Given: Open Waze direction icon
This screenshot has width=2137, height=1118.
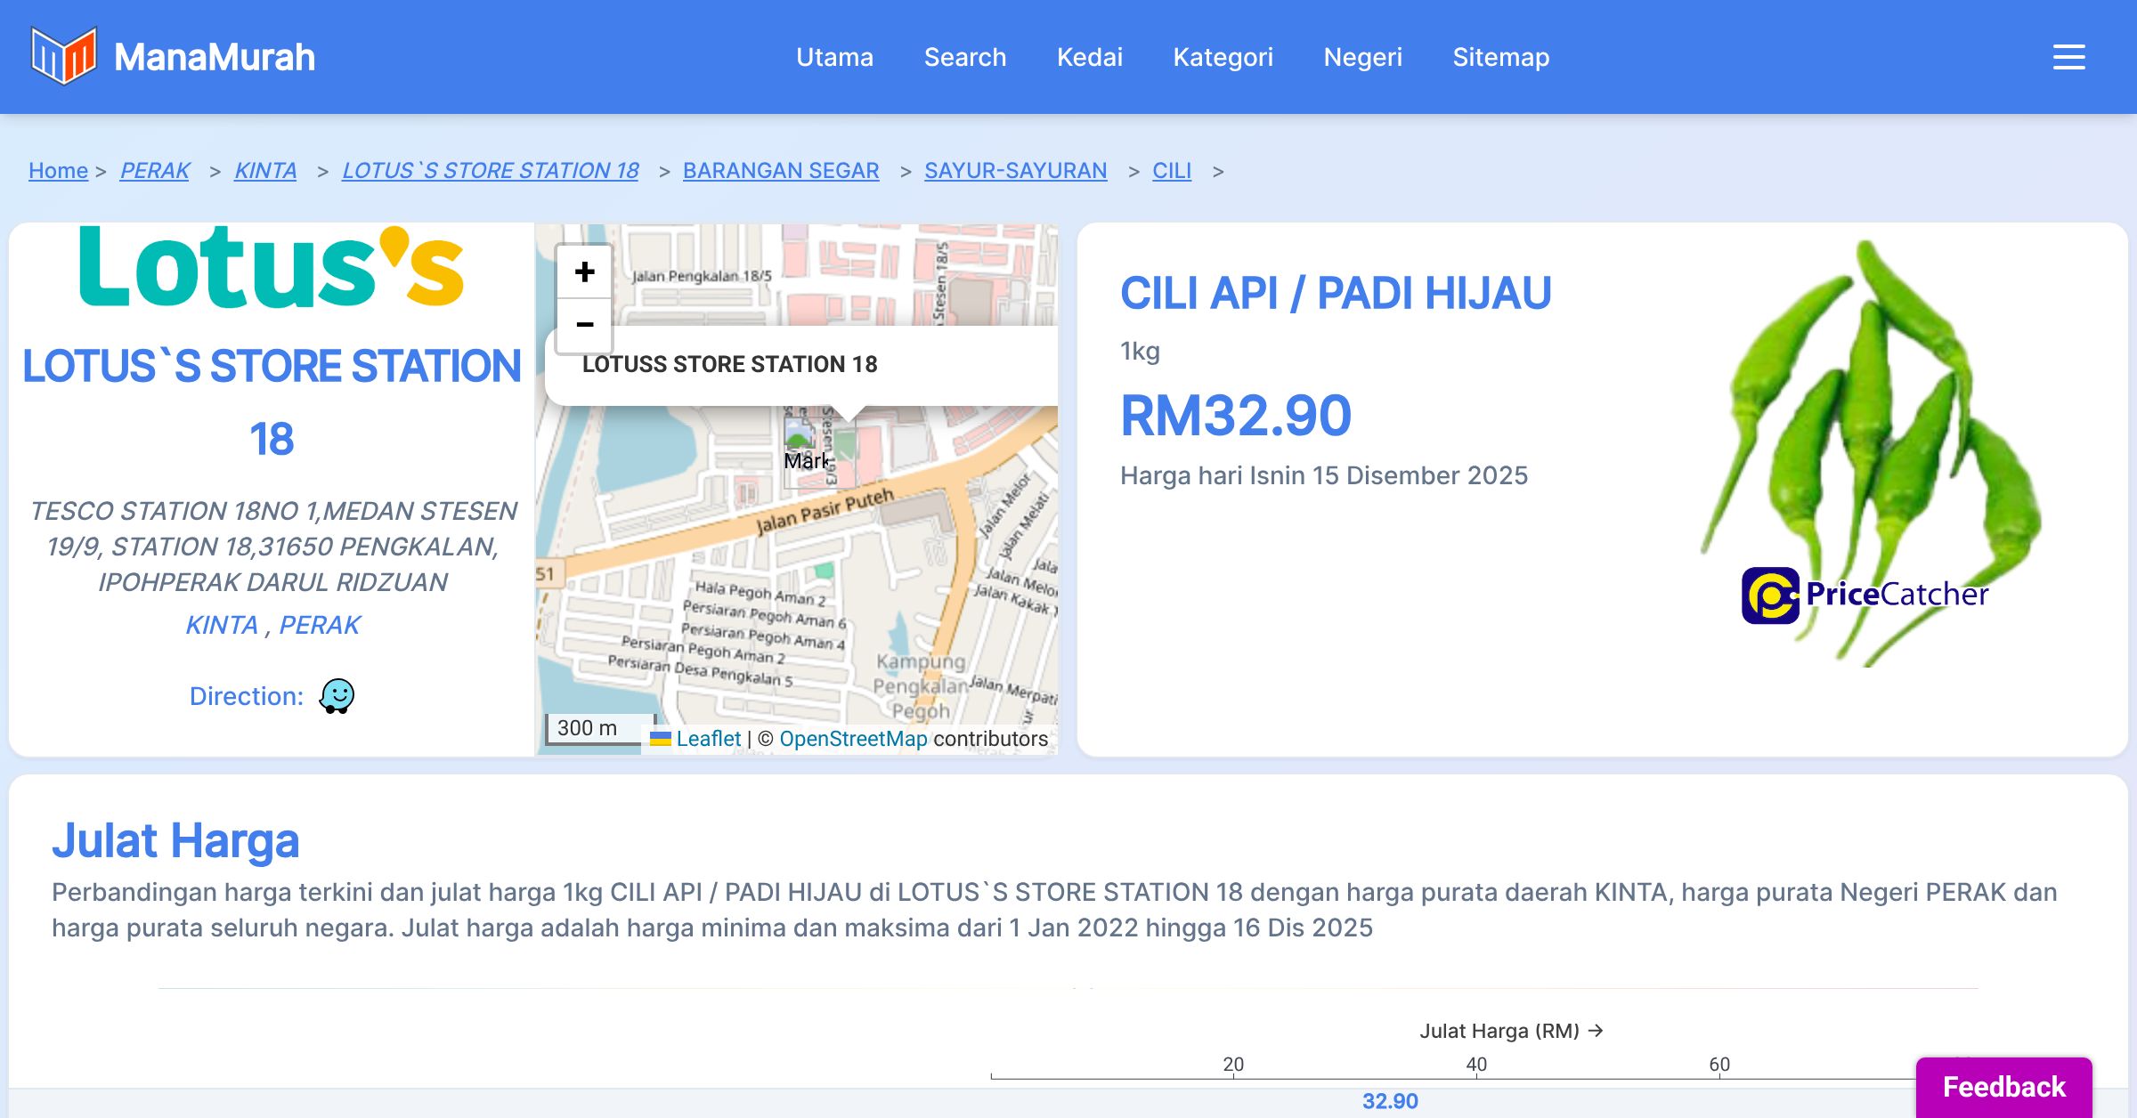Looking at the screenshot, I should [337, 696].
